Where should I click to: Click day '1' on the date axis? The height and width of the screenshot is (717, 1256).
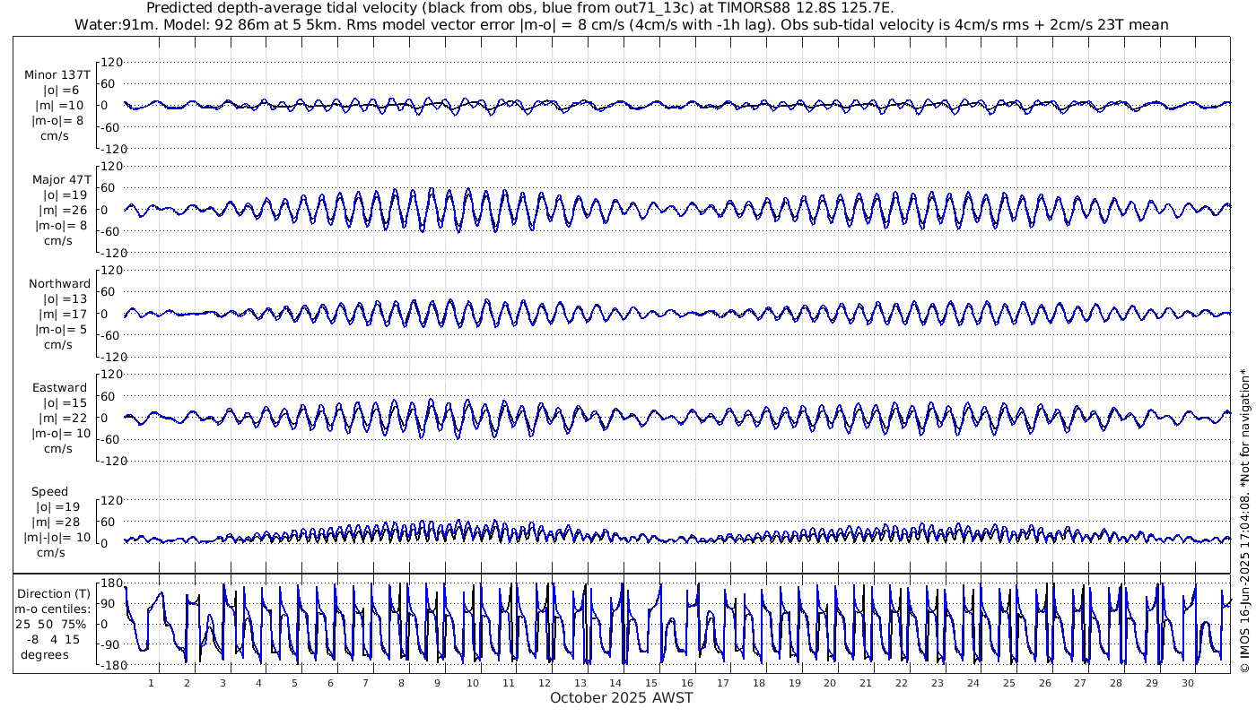tap(151, 682)
